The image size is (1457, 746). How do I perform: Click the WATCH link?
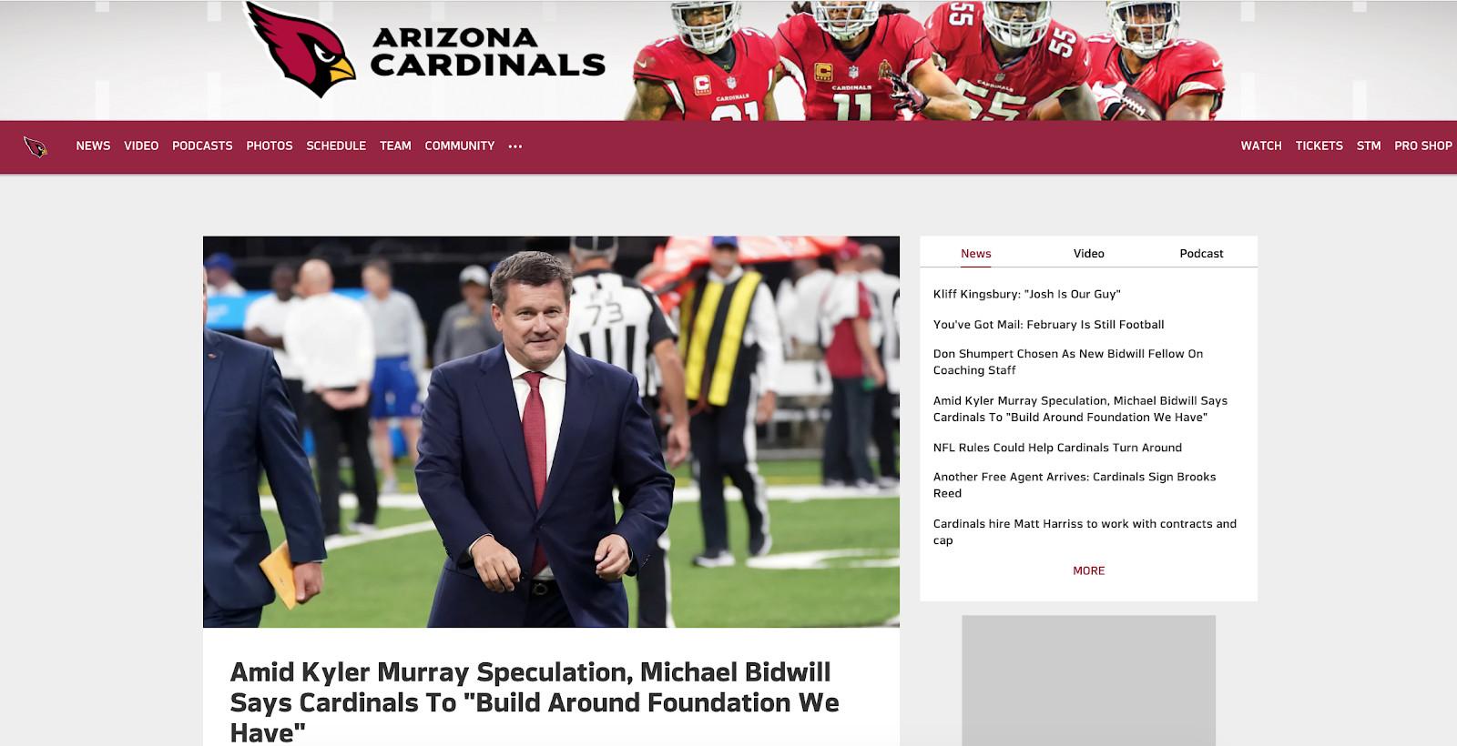coord(1261,146)
